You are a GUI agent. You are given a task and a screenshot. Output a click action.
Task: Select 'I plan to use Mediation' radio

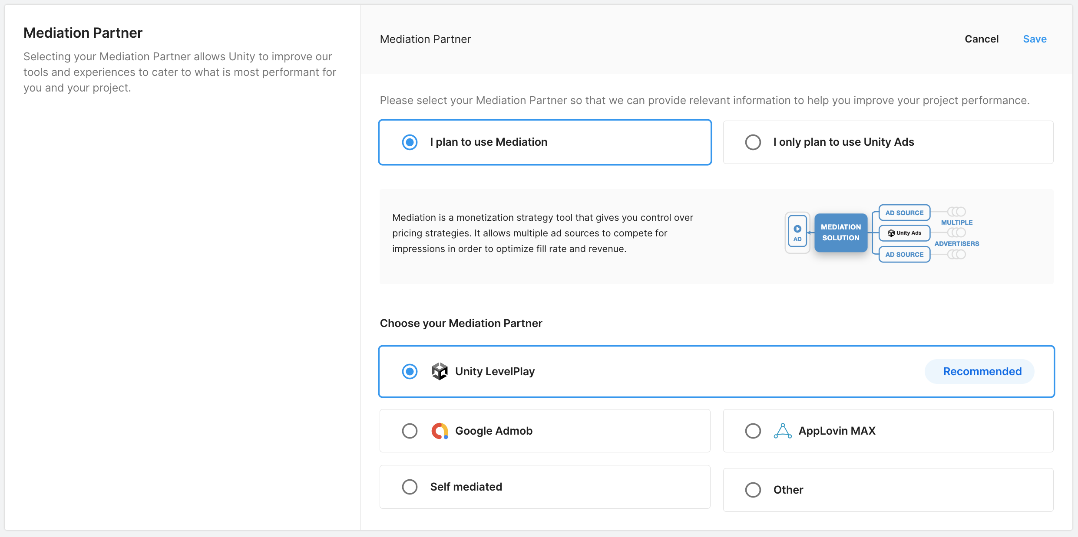tap(410, 142)
